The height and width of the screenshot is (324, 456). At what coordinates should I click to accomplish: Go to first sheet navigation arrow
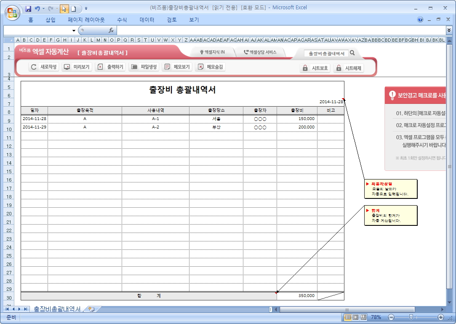pyautogui.click(x=7, y=309)
